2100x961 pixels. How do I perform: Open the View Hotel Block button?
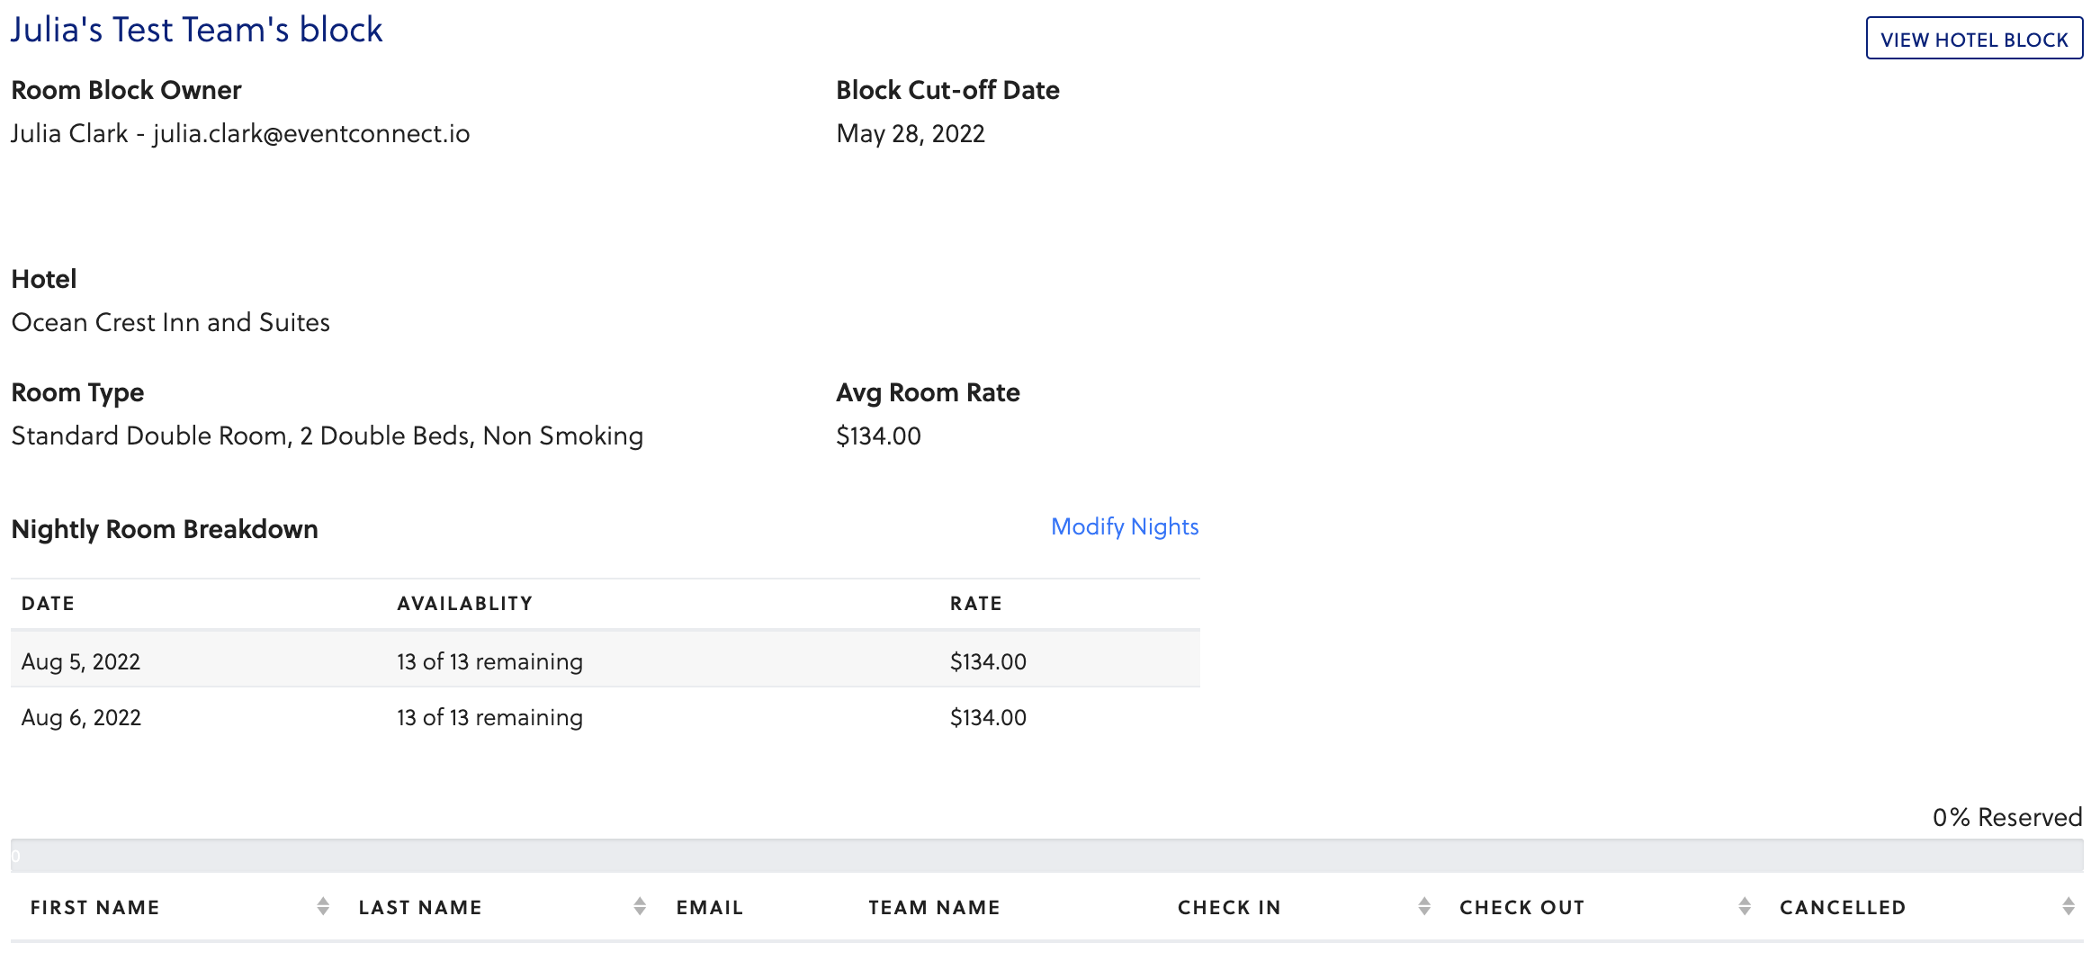pyautogui.click(x=1974, y=39)
